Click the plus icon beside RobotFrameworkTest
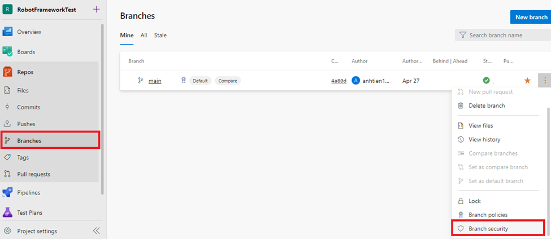 pyautogui.click(x=96, y=9)
